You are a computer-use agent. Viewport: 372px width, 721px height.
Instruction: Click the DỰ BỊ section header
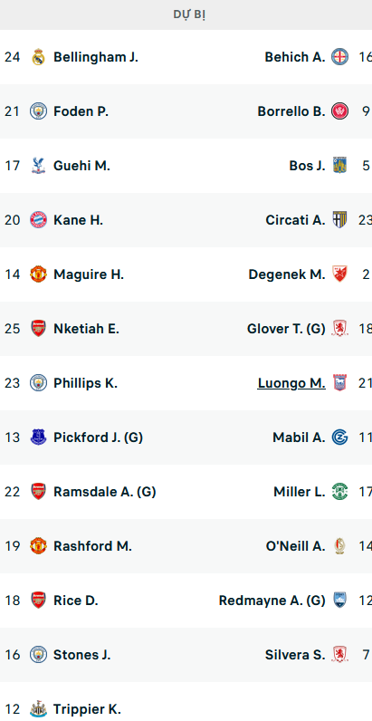189,14
